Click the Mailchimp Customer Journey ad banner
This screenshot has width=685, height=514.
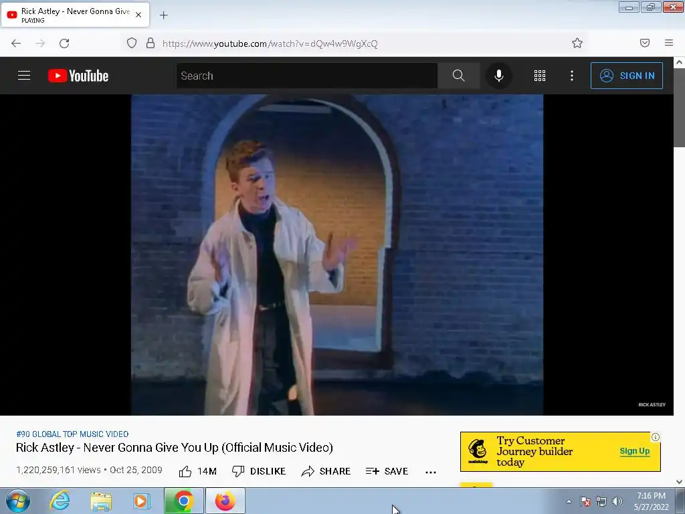click(560, 452)
